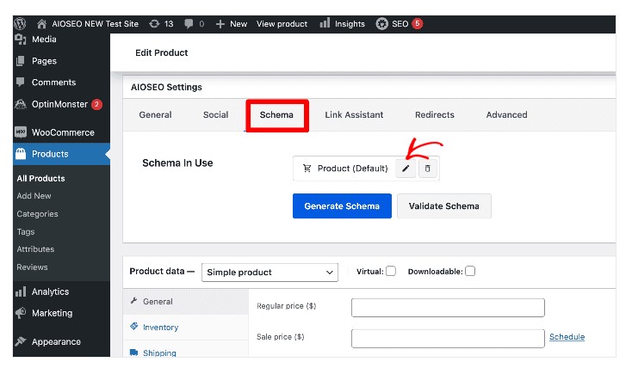Open the comments bubble in the admin bar
The height and width of the screenshot is (374, 632).
(x=195, y=24)
